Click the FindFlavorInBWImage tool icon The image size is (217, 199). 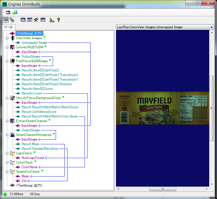coord(12,61)
